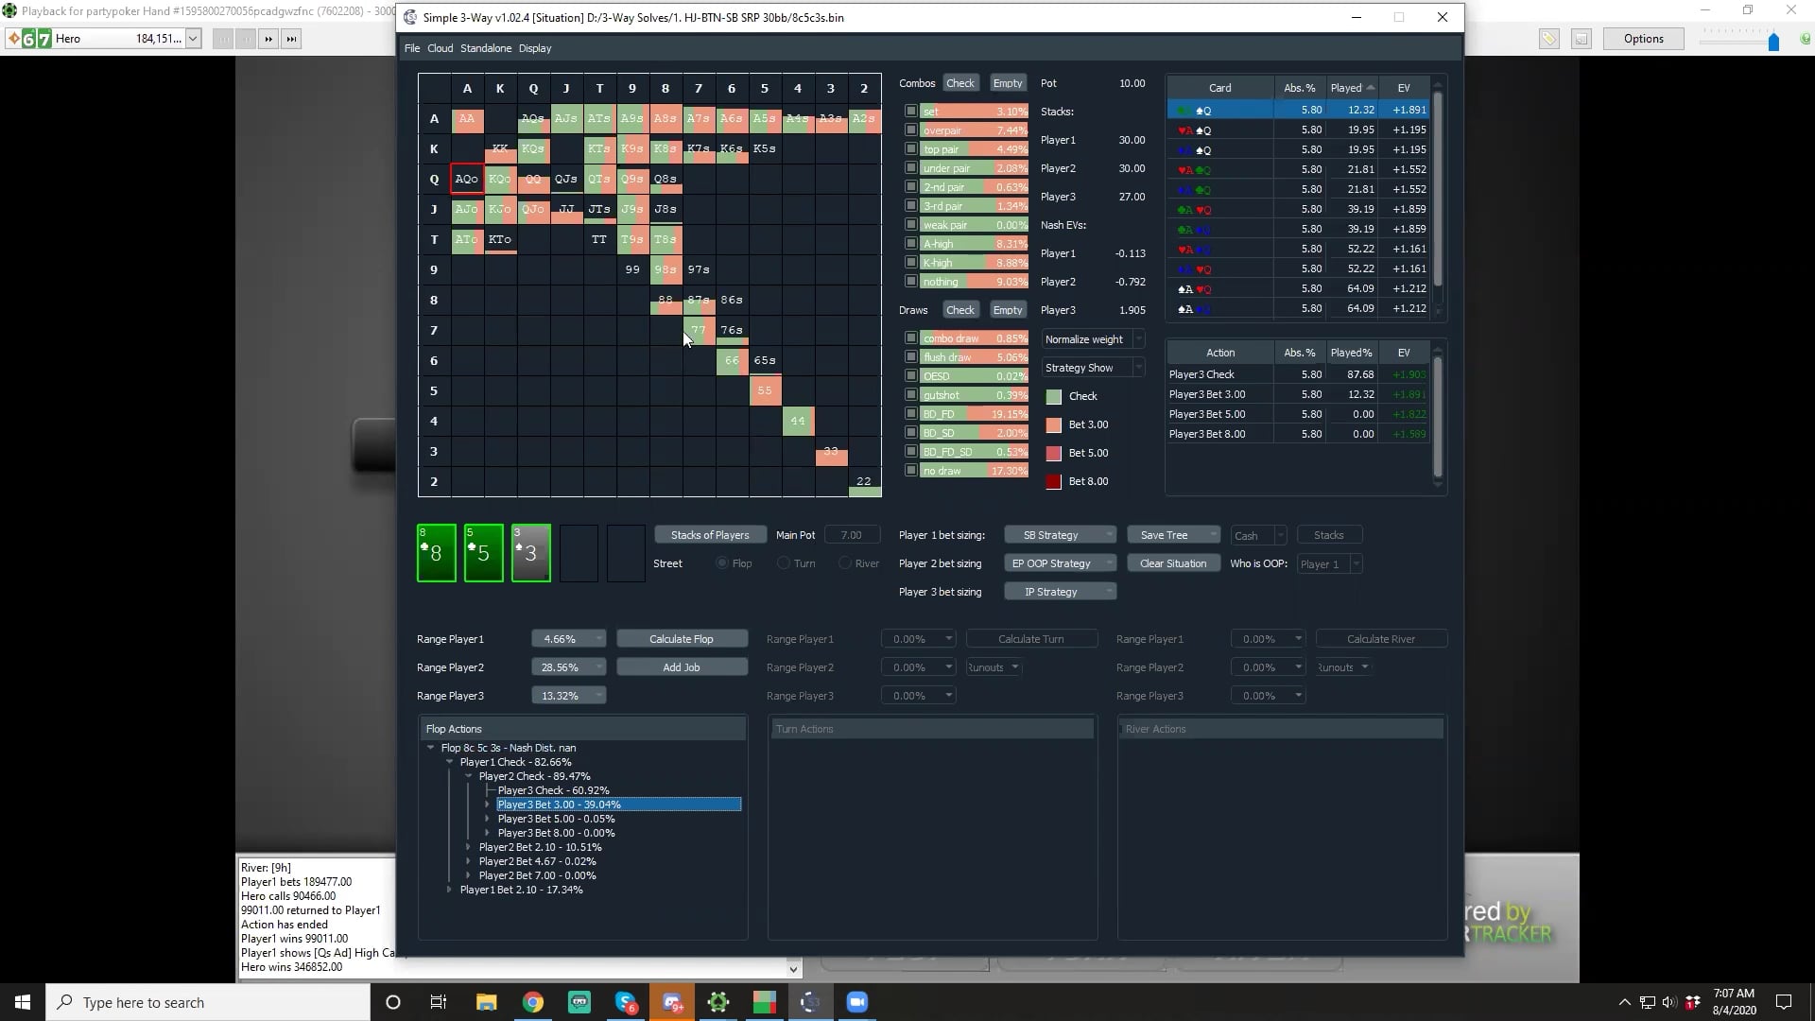1815x1021 pixels.
Task: Open the Standalone menu
Action: coord(486,48)
